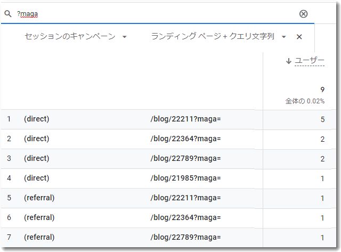The height and width of the screenshot is (252, 341).
Task: Expand the ランディング ページ + クエリ文字列 dropdown arrow
Action: tap(283, 37)
